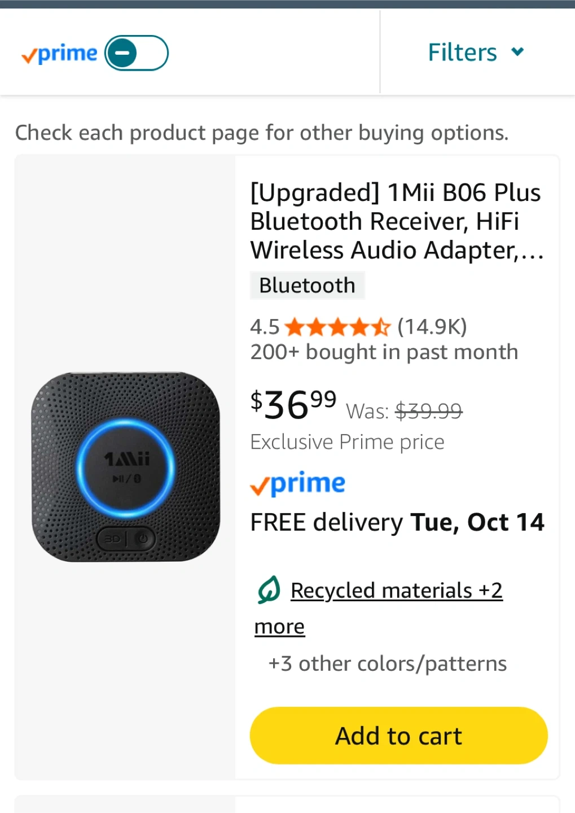575x813 pixels.
Task: Click the green leaf sustainability icon
Action: (x=269, y=590)
